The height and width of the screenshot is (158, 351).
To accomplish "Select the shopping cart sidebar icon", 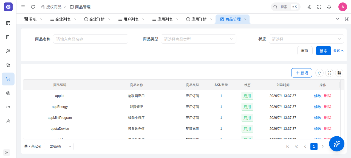I will click(8, 79).
